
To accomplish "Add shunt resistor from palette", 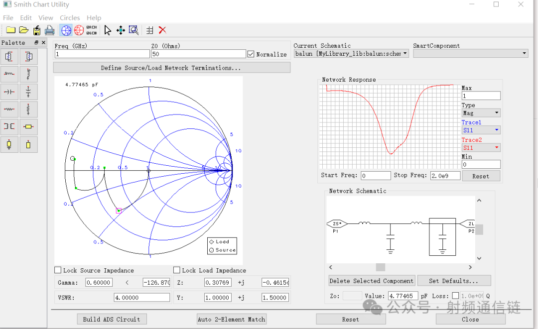I will point(28,110).
